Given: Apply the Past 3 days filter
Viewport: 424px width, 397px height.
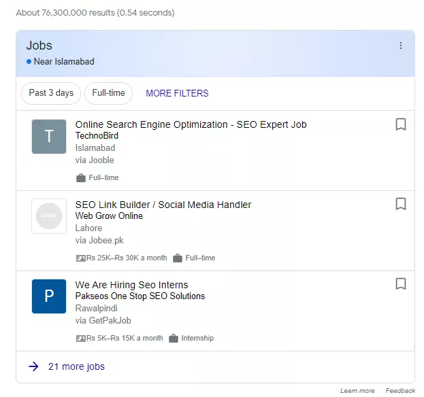Looking at the screenshot, I should coord(51,93).
